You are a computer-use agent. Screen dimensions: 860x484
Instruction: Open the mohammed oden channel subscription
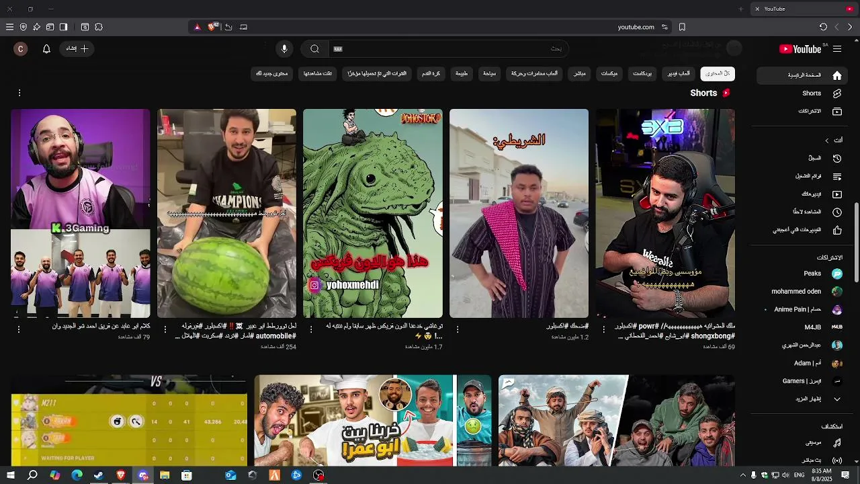(801, 292)
